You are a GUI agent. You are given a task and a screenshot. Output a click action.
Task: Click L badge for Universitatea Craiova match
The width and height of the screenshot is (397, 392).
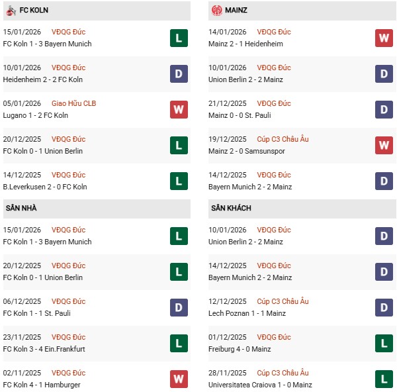pos(384,379)
